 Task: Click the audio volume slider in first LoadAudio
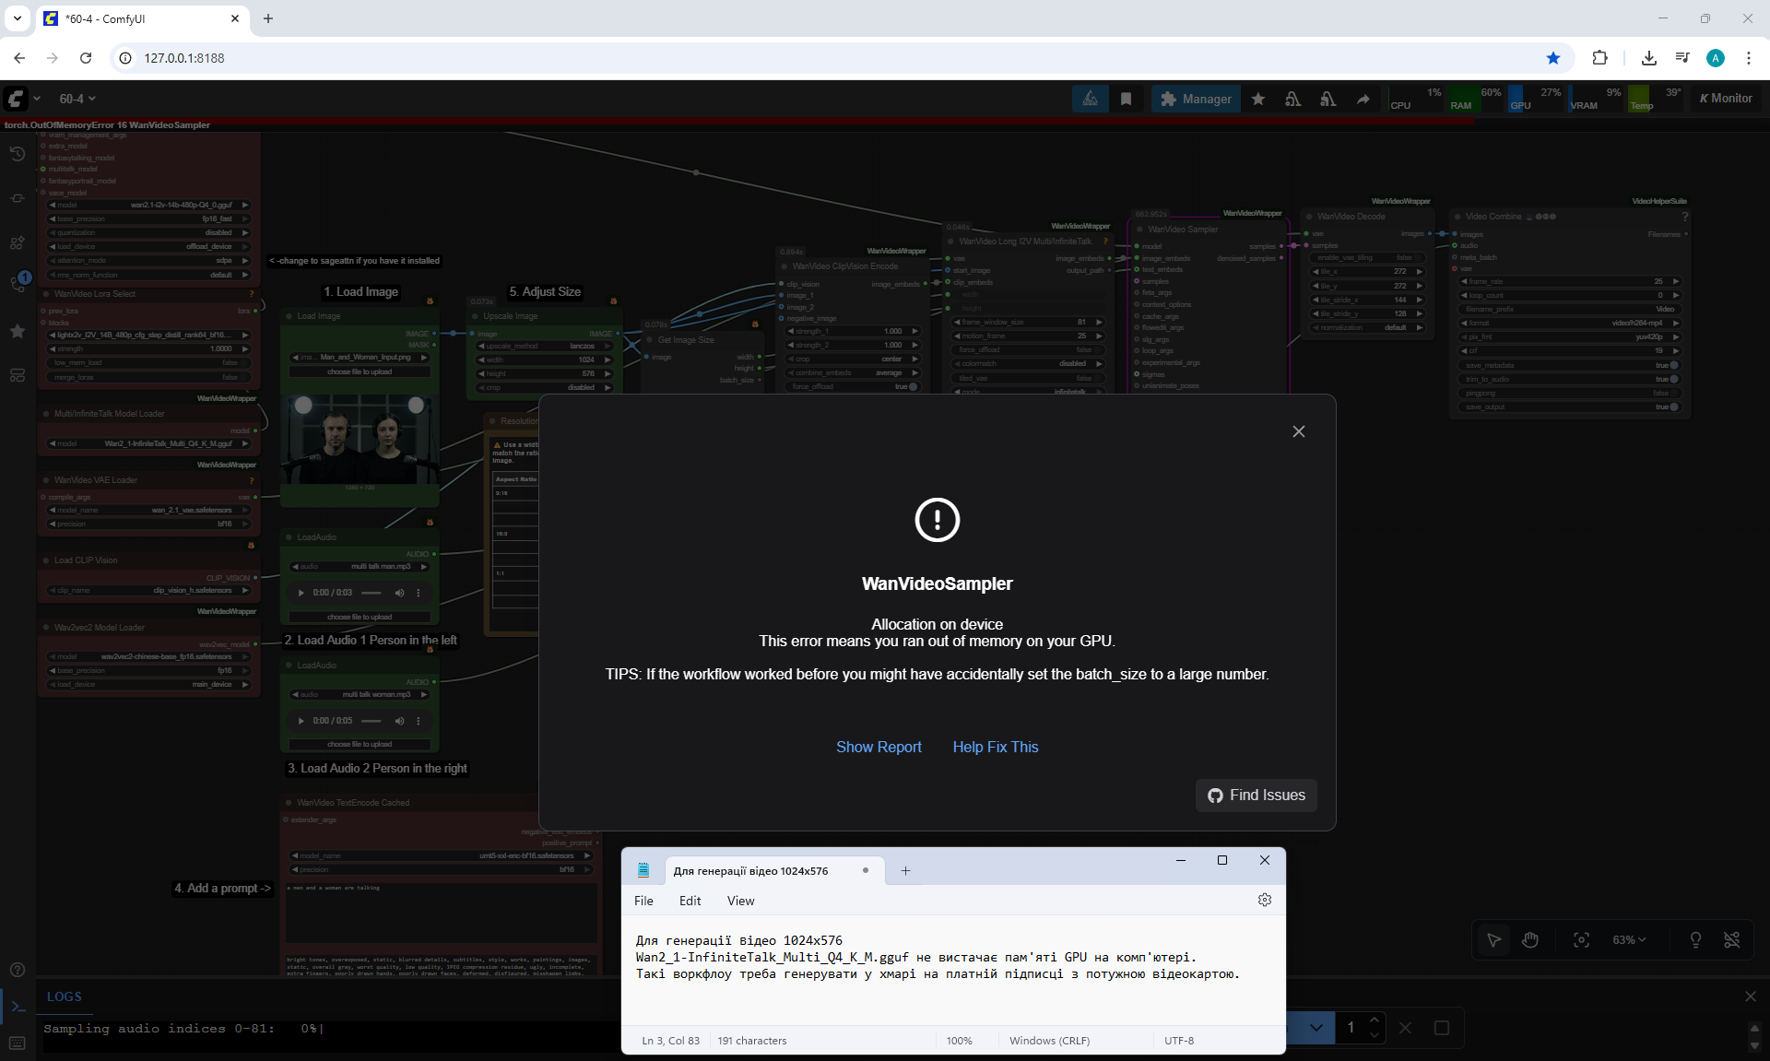pos(372,593)
